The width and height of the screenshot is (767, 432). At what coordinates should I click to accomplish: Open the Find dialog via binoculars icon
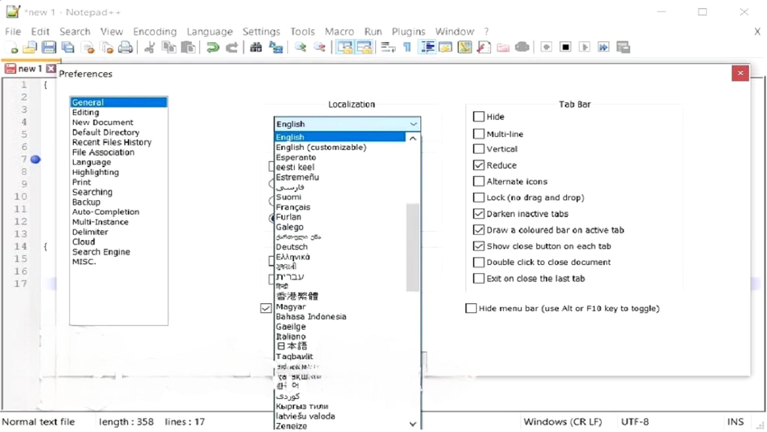pyautogui.click(x=256, y=47)
